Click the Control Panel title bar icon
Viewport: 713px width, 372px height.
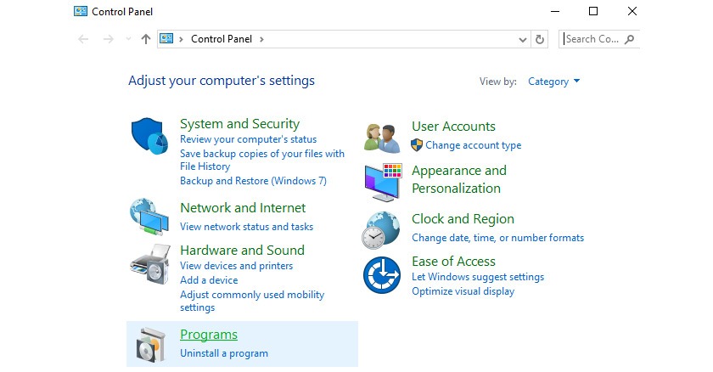(x=81, y=11)
